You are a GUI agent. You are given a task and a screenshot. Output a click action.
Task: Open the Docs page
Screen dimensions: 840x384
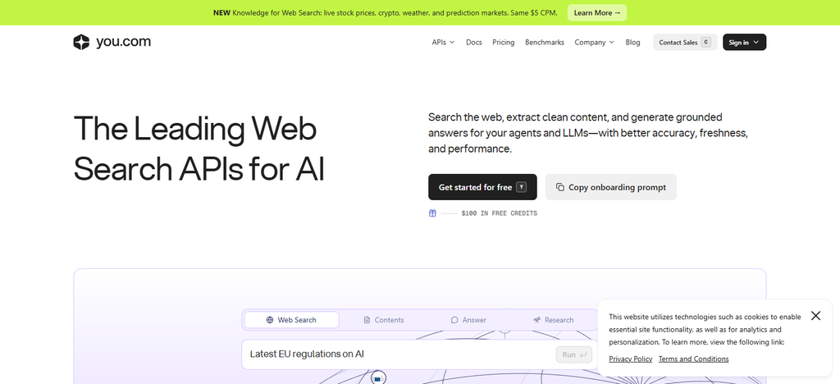point(474,43)
